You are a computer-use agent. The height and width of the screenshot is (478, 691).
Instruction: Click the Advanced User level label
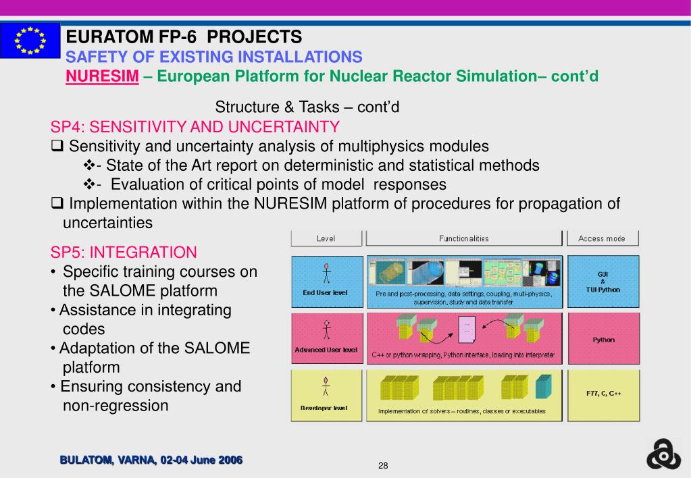pos(326,350)
